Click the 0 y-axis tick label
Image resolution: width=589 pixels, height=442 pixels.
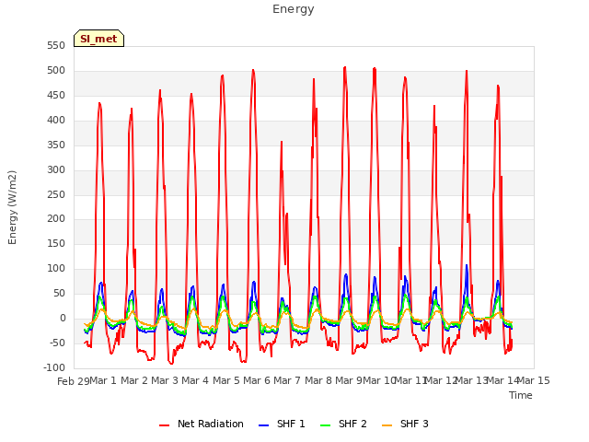pos(63,318)
